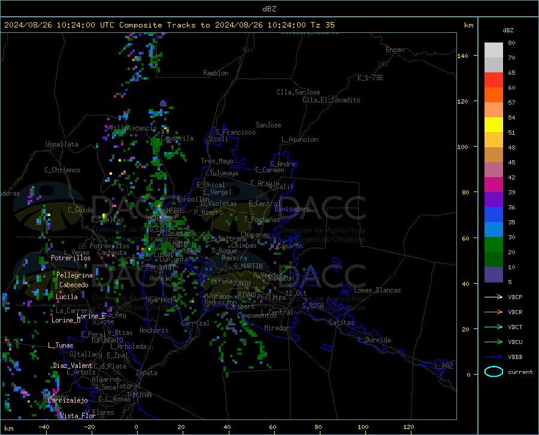Screen dimensions: 539x435
Task: Click the C_Guido map label
Action: click(x=80, y=210)
